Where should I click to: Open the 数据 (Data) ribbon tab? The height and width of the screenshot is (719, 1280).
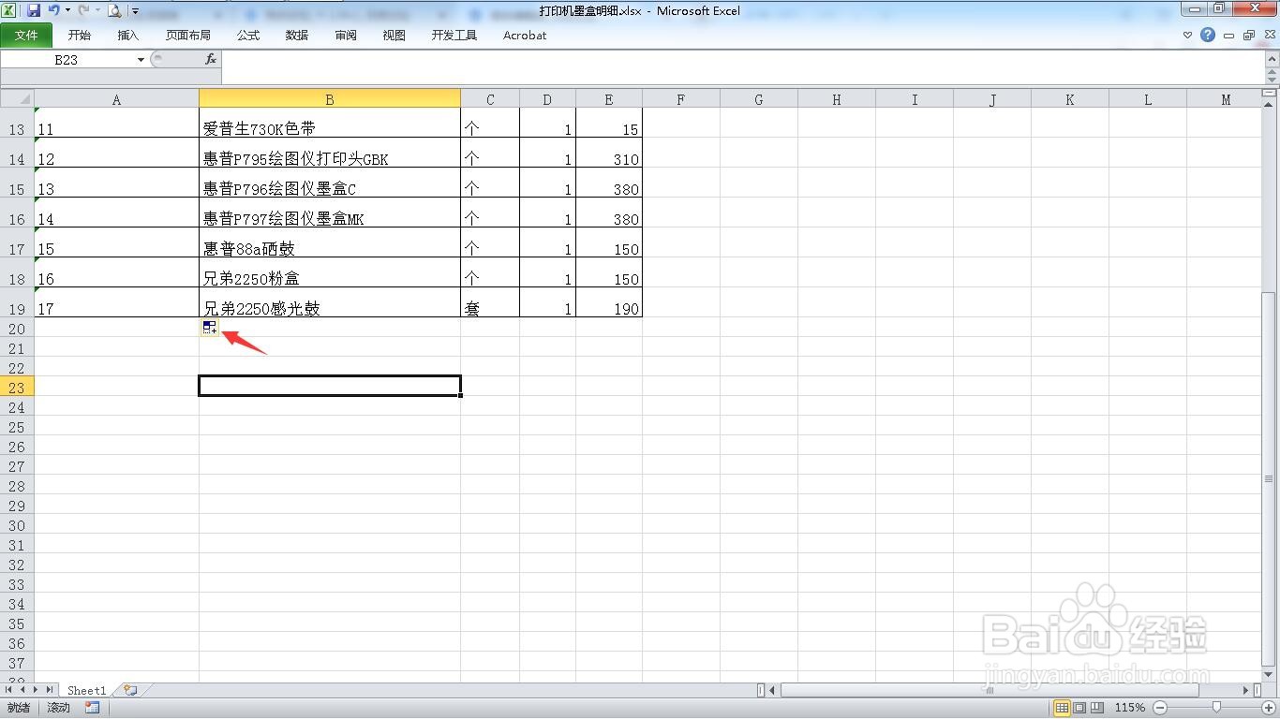[x=297, y=35]
